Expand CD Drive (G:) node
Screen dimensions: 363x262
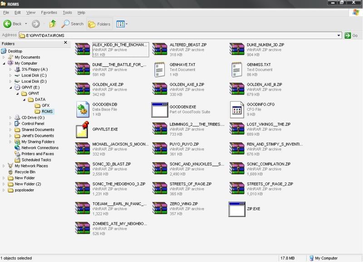coord(10,118)
